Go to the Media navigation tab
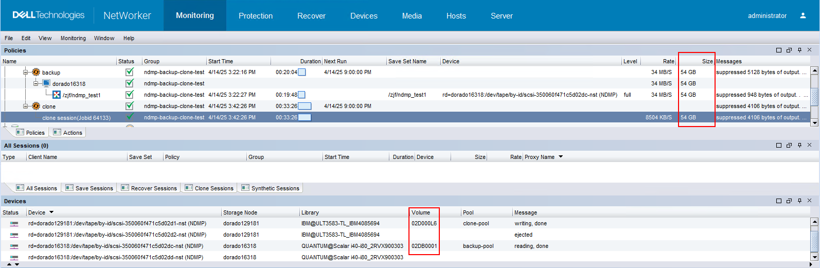Viewport: 820px width, 268px height. tap(412, 16)
